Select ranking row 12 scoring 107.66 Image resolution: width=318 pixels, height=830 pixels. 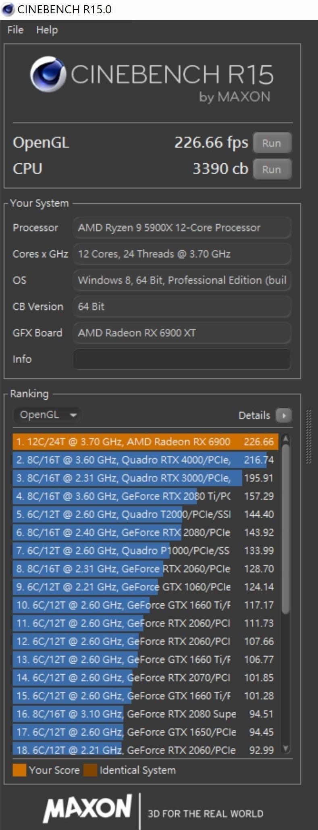(x=145, y=641)
